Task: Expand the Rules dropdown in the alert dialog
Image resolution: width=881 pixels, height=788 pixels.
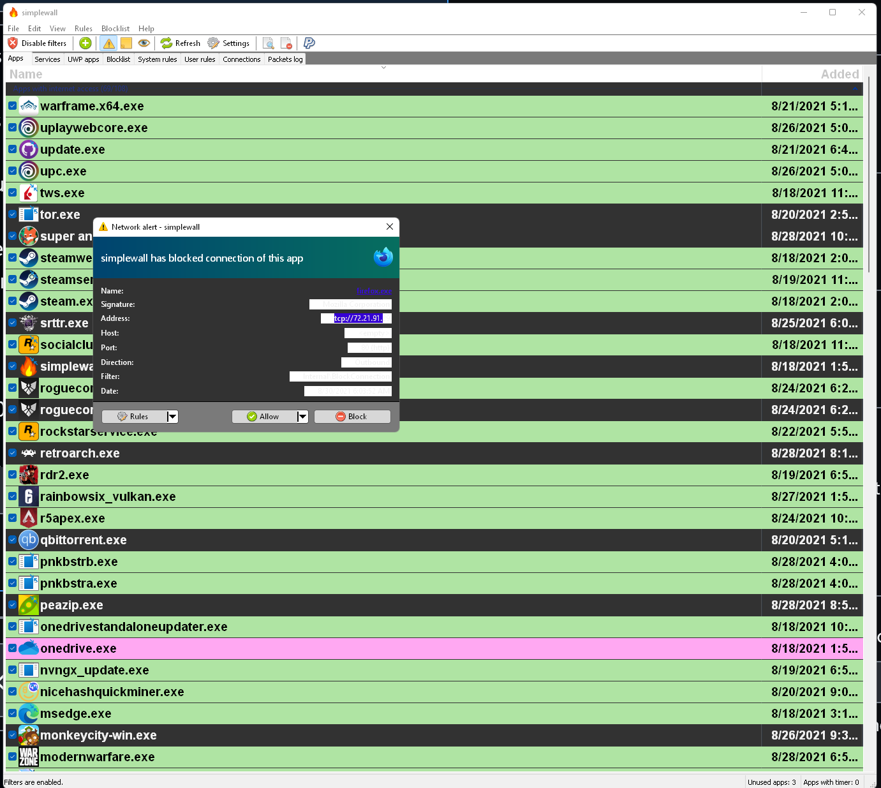Action: pyautogui.click(x=172, y=416)
